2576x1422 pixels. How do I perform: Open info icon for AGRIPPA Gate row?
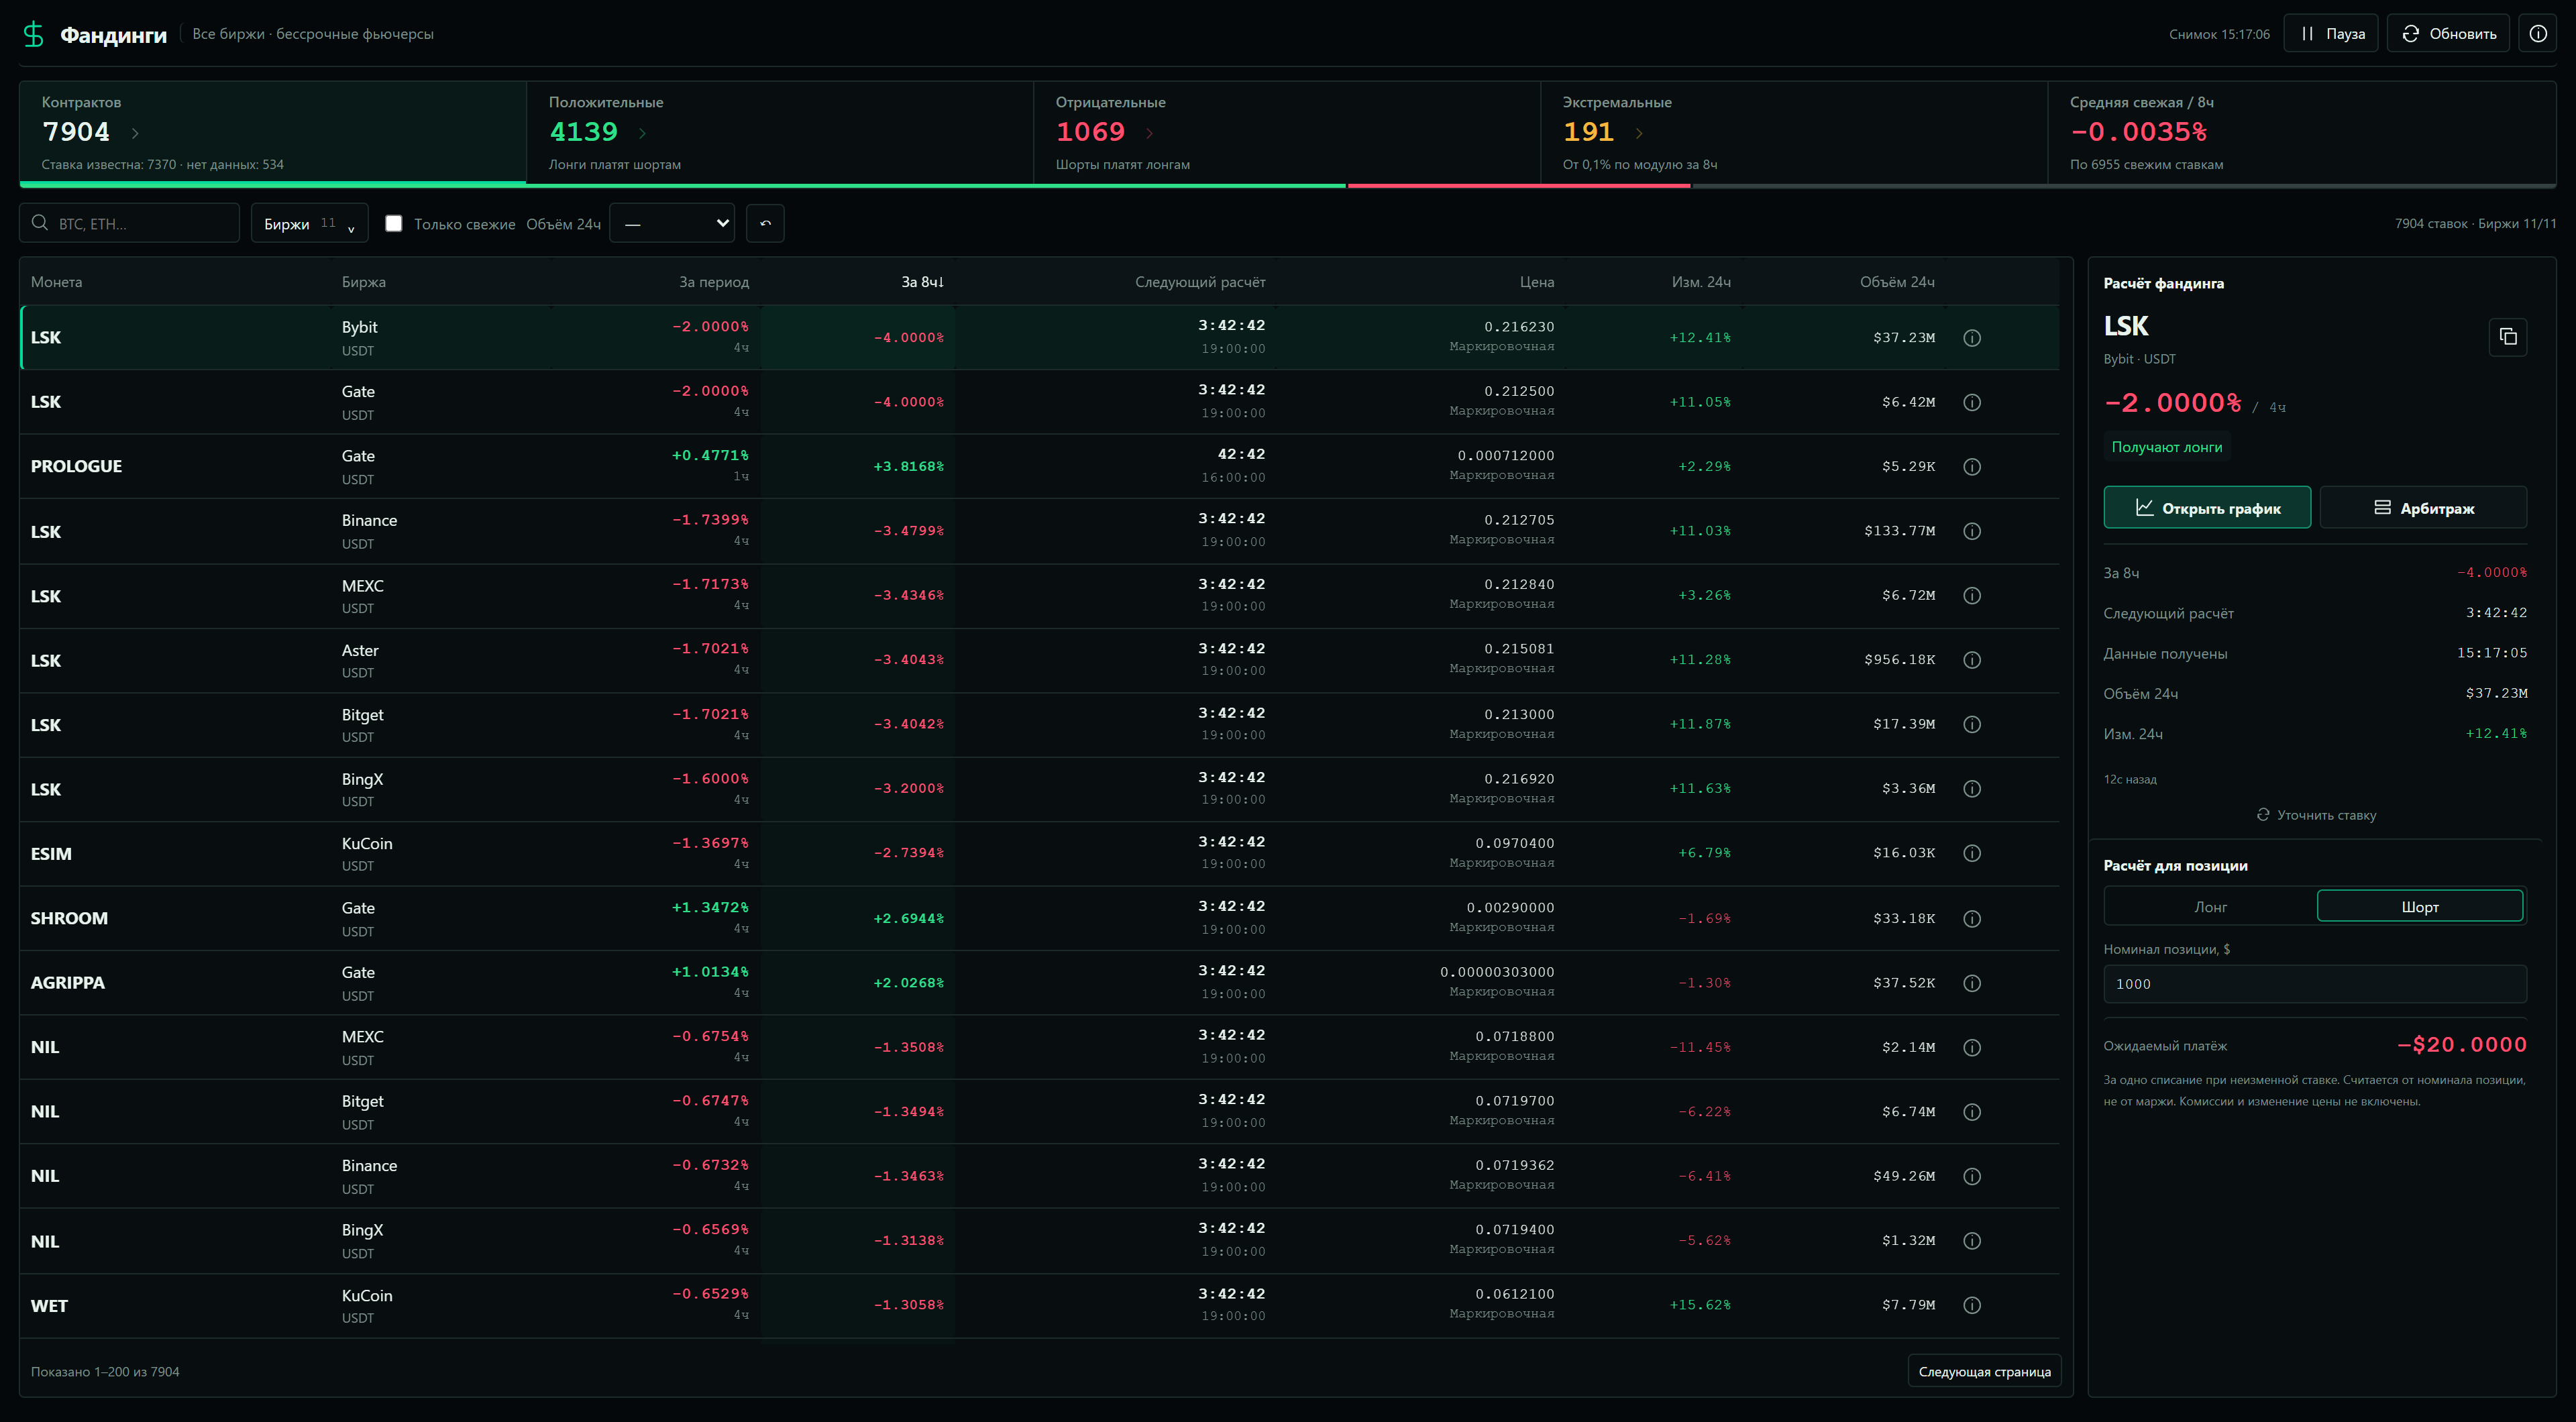(1971, 983)
